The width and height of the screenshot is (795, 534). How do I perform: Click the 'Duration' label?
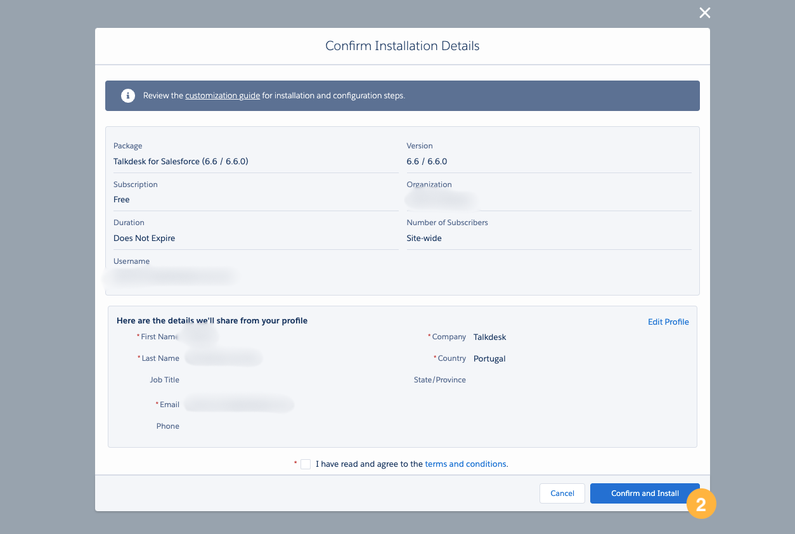129,223
